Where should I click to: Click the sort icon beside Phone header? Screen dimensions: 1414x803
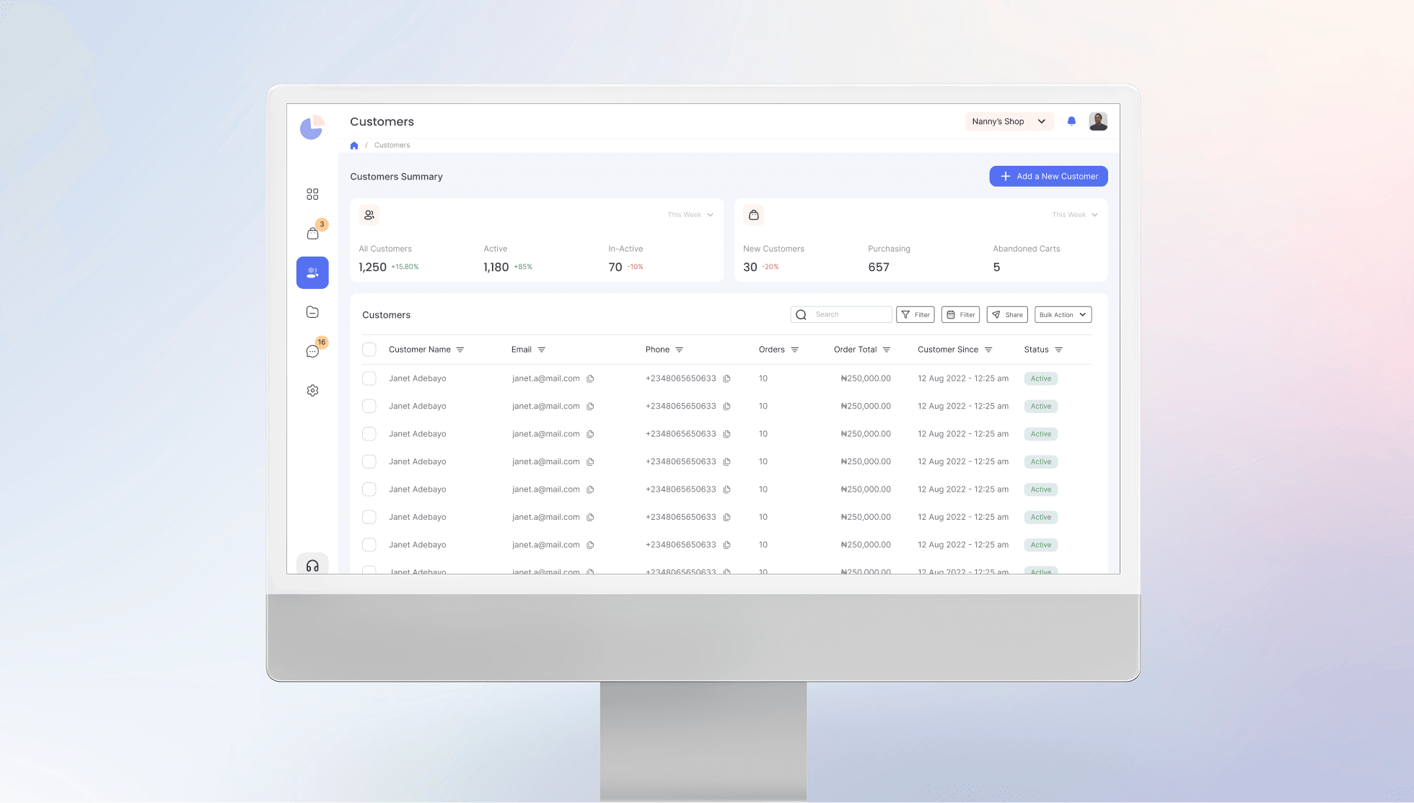[x=680, y=350]
